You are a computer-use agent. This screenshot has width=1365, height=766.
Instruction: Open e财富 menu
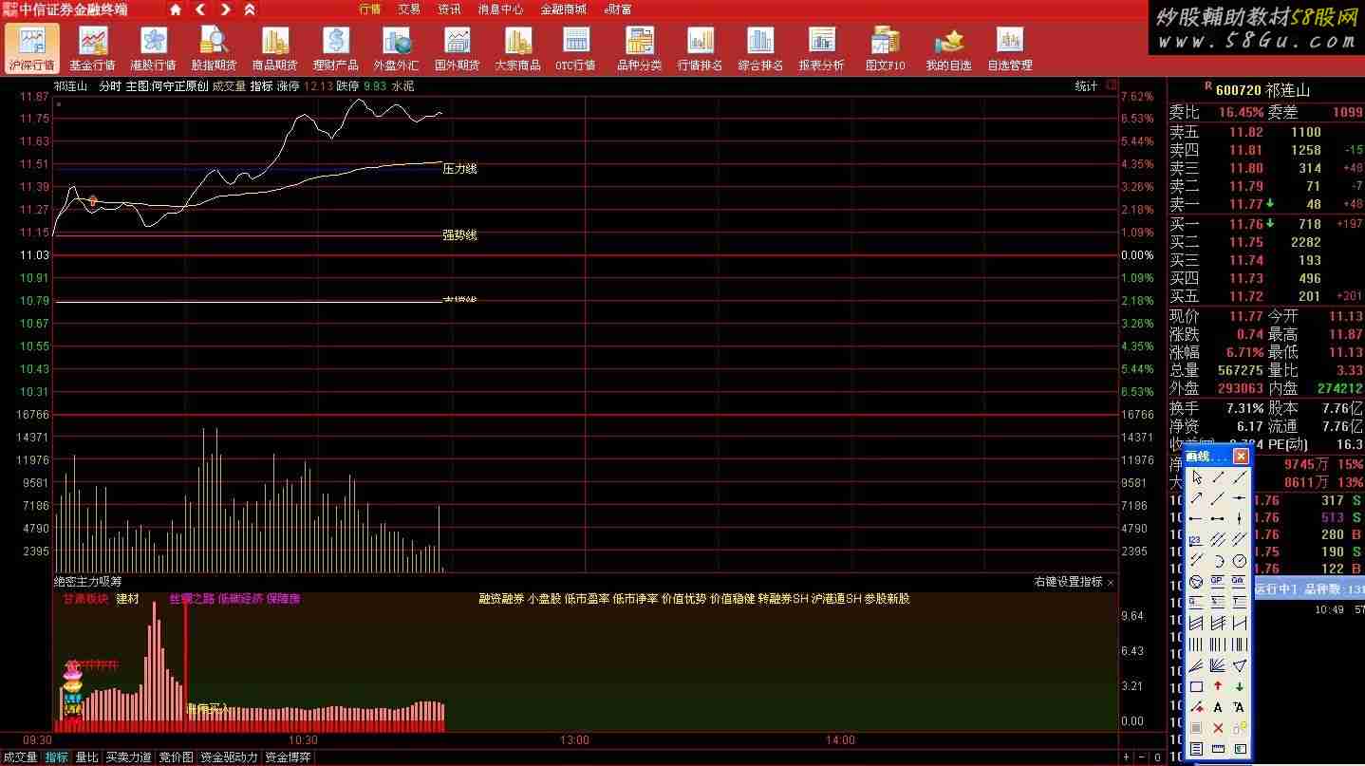point(618,9)
